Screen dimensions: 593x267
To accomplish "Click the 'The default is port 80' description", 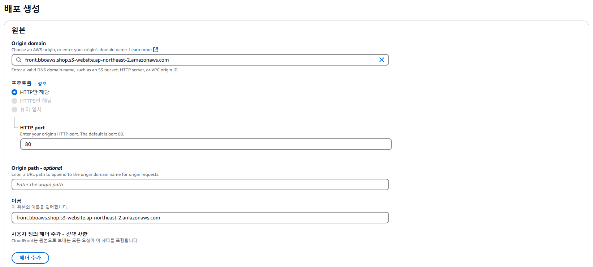I will point(72,134).
